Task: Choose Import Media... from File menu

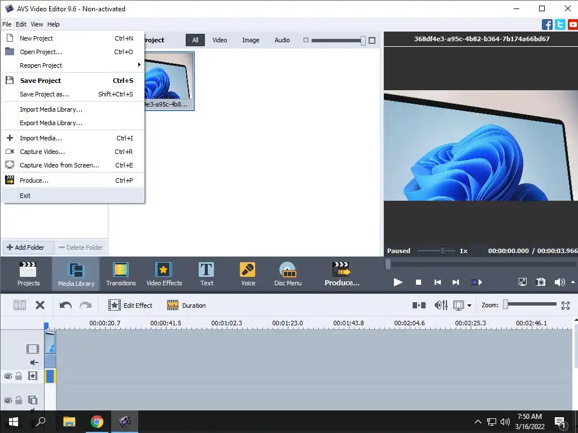Action: (73, 138)
